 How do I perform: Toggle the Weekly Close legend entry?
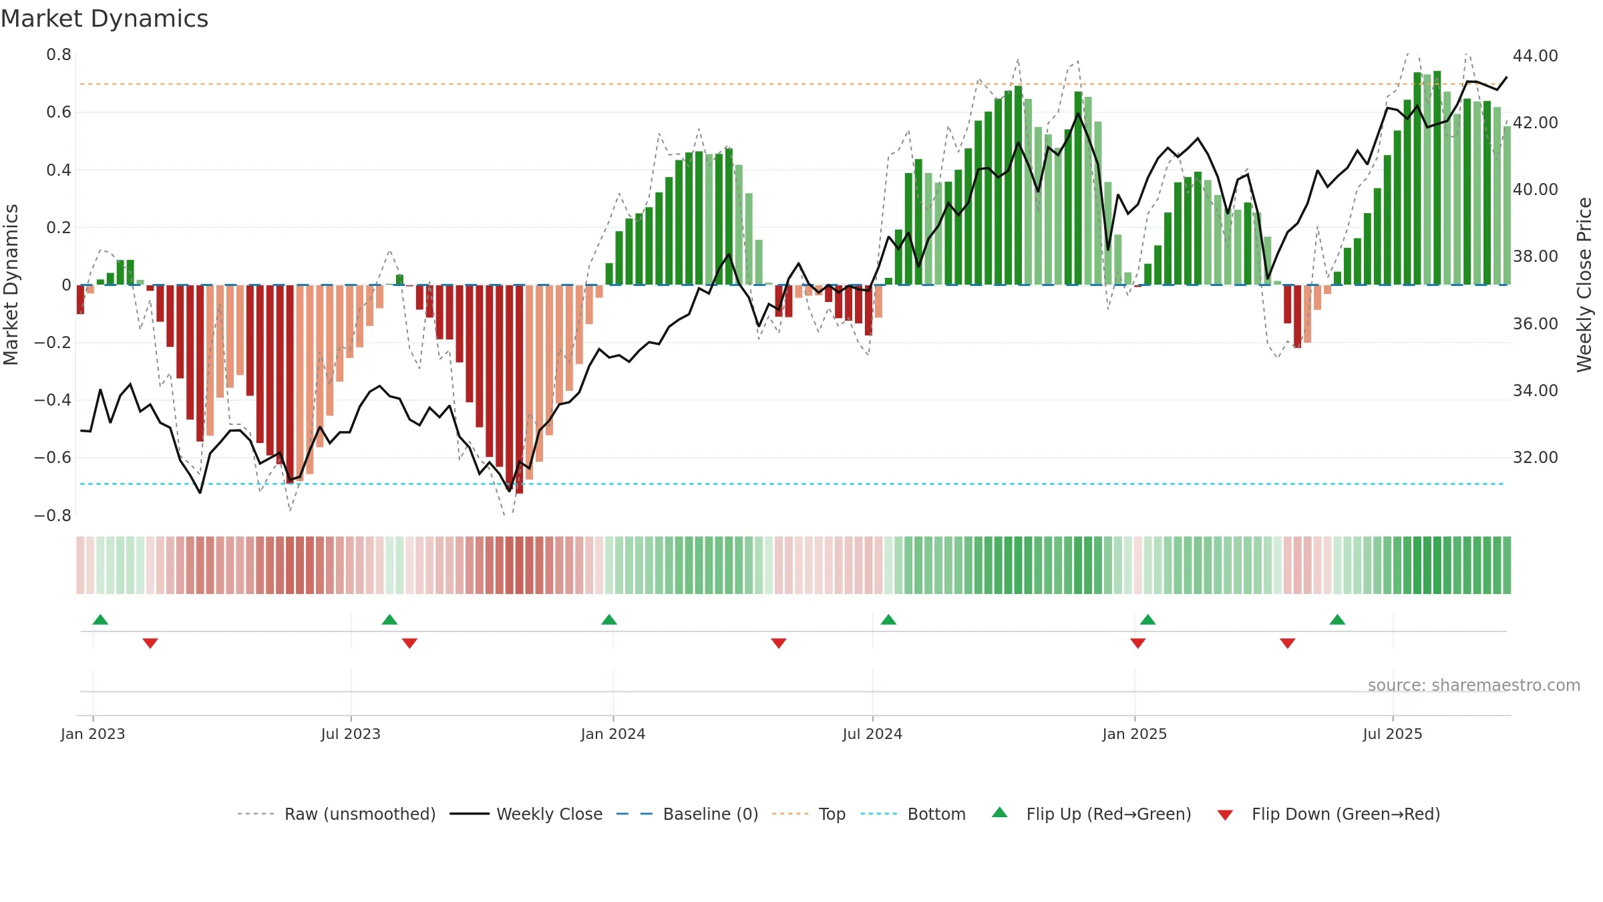(x=526, y=814)
